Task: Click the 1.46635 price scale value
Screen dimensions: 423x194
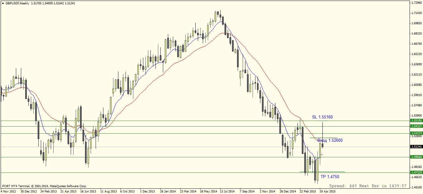Action: click(417, 177)
